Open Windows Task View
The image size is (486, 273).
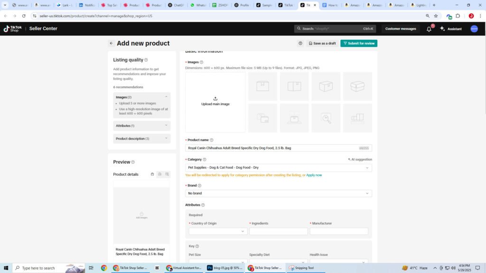(91, 268)
